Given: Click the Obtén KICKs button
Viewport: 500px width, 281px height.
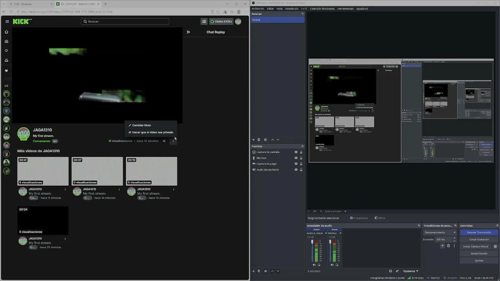Looking at the screenshot, I should click(221, 21).
